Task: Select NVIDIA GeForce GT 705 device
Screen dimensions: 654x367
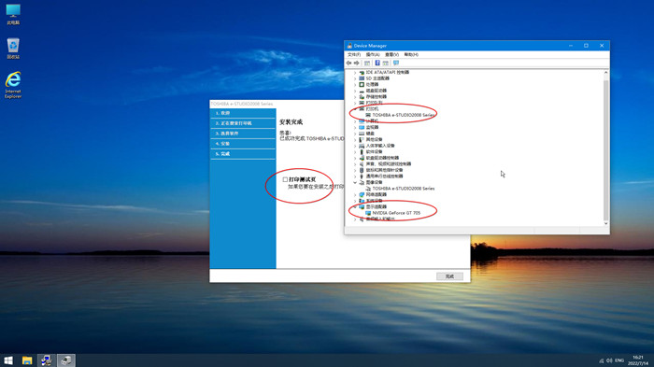Action: (396, 213)
